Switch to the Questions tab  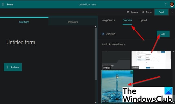pyautogui.click(x=24, y=22)
